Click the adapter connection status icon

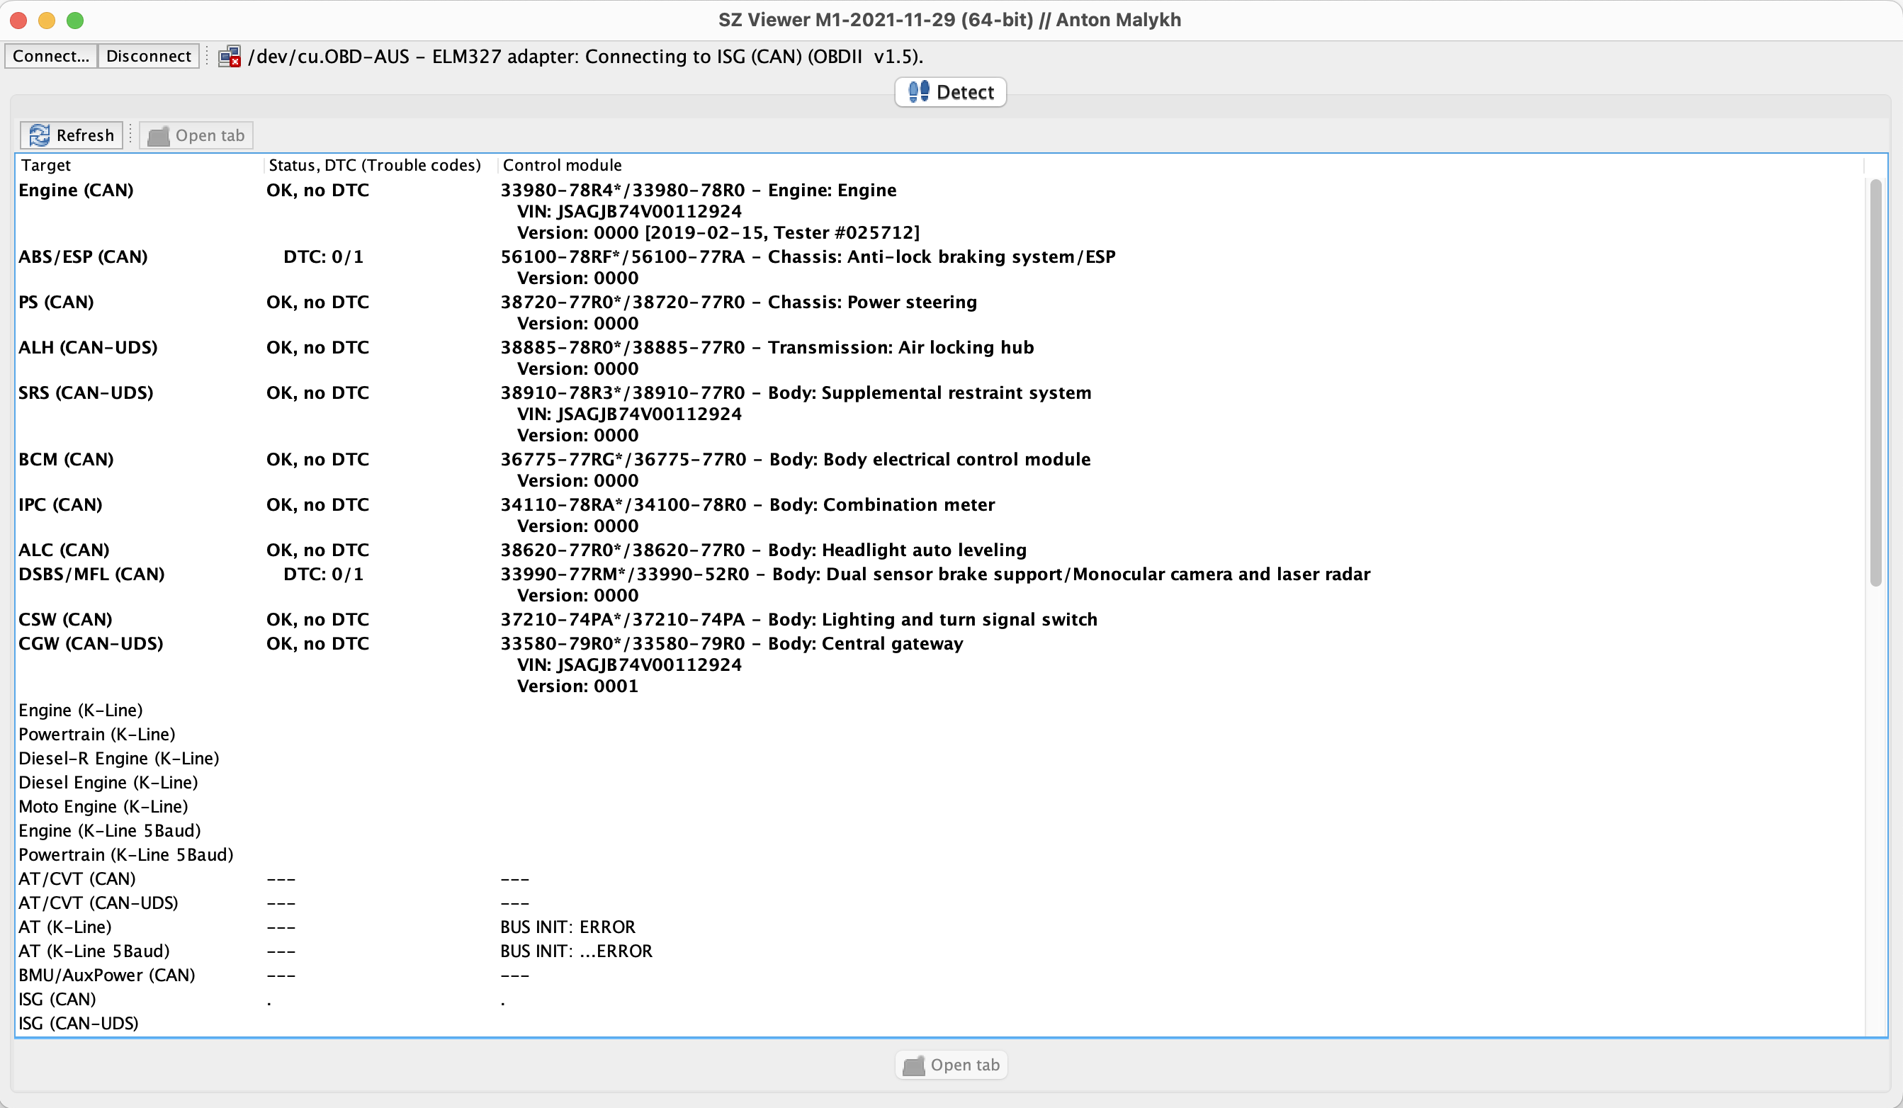tap(230, 57)
